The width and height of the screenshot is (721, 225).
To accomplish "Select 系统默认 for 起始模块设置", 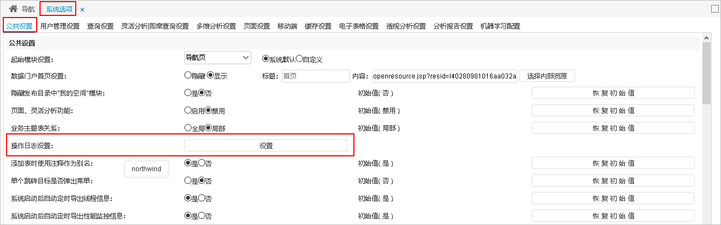I will 266,59.
